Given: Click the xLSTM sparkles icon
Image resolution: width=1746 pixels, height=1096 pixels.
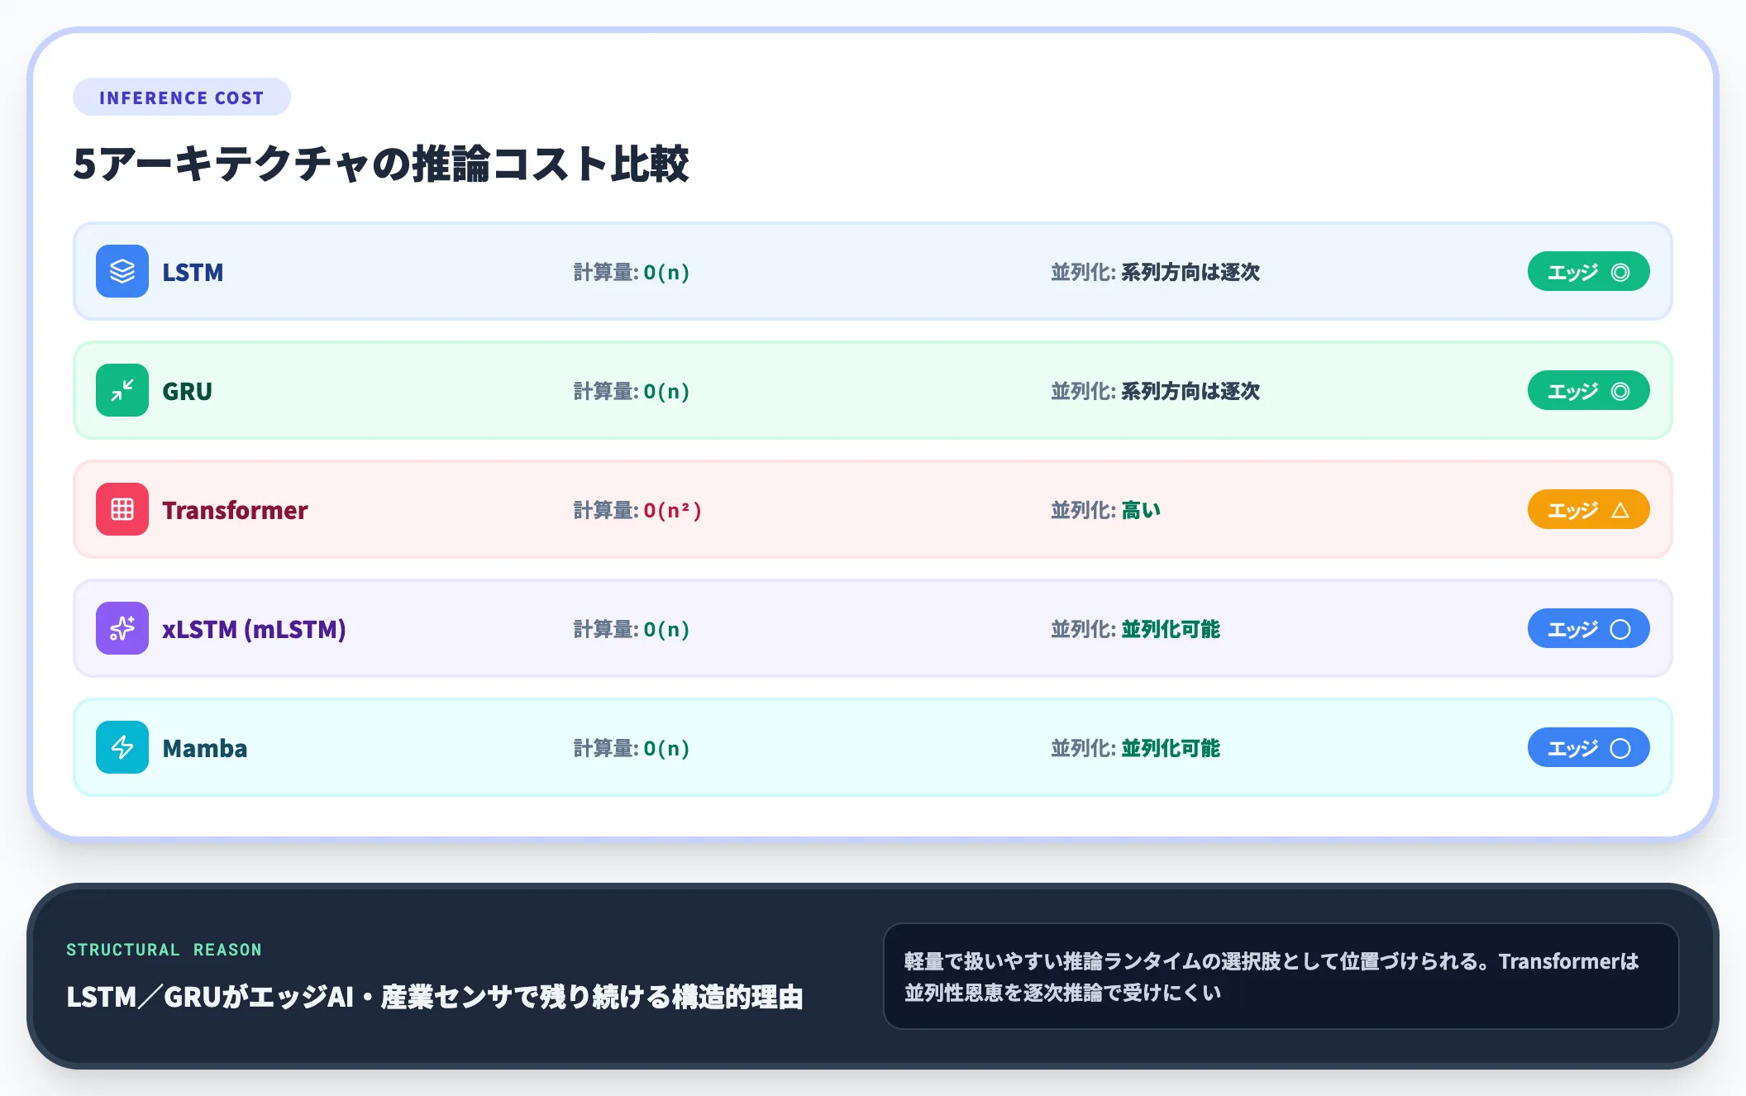Looking at the screenshot, I should [122, 628].
